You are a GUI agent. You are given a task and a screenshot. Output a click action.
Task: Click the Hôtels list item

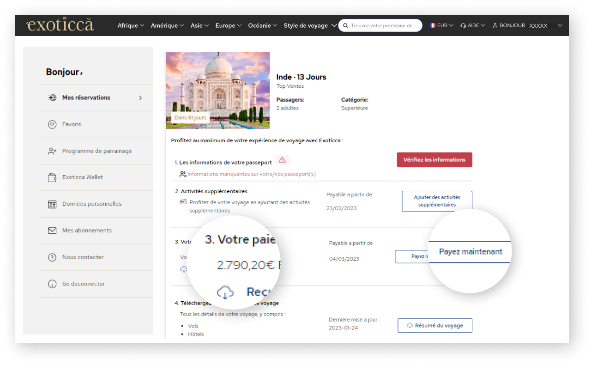(196, 334)
